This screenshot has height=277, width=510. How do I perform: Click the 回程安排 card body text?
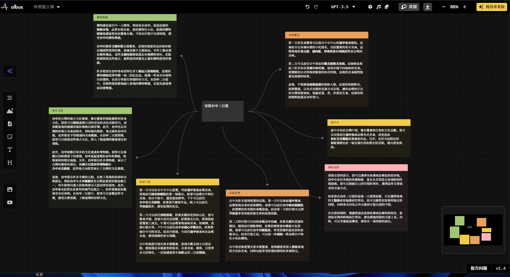tap(366, 198)
